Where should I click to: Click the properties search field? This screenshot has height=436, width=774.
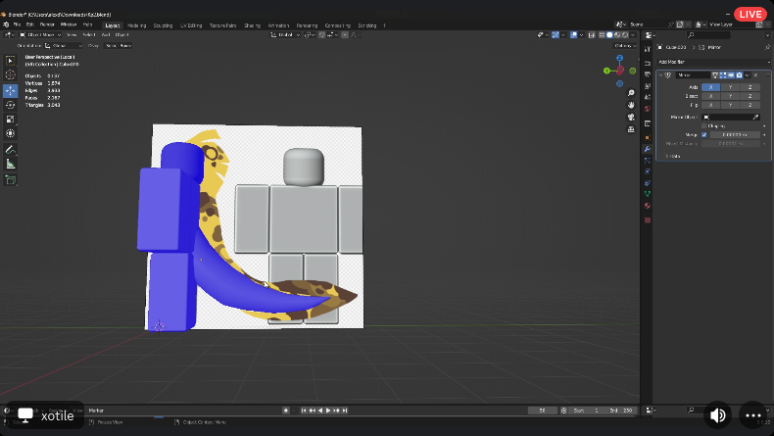(708, 35)
